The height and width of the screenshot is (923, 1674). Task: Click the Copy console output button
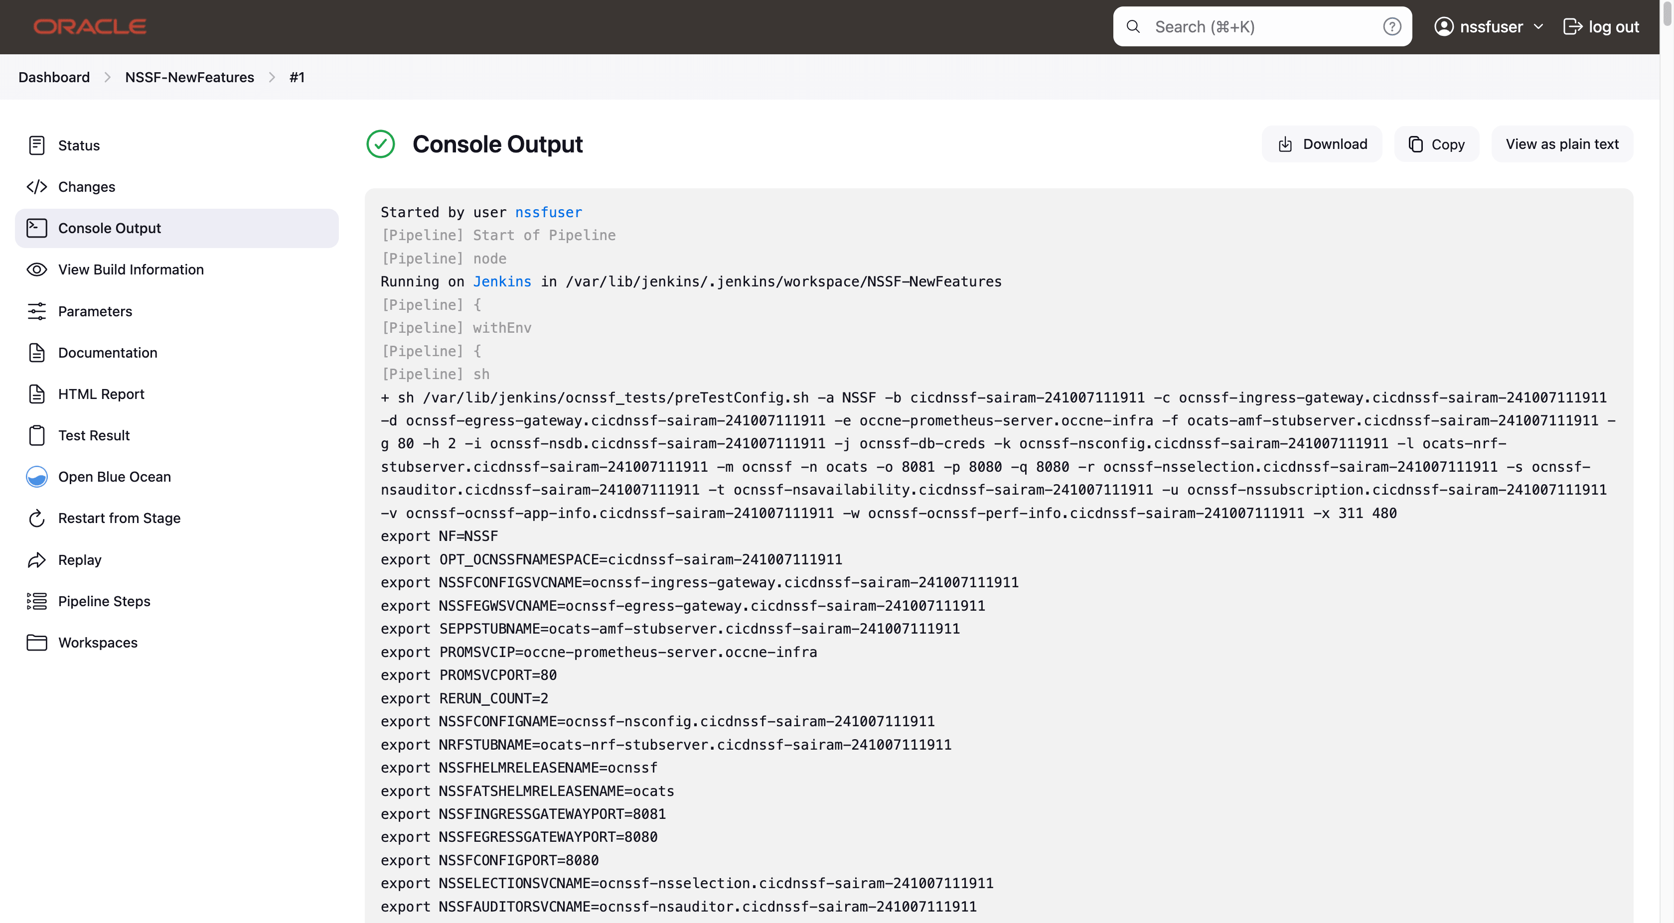tap(1436, 144)
